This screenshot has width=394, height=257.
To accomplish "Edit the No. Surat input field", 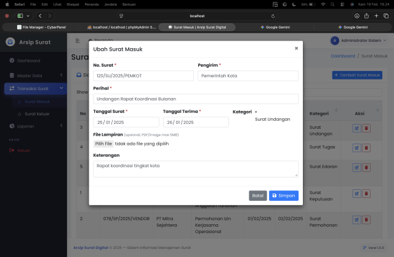I will (x=143, y=76).
